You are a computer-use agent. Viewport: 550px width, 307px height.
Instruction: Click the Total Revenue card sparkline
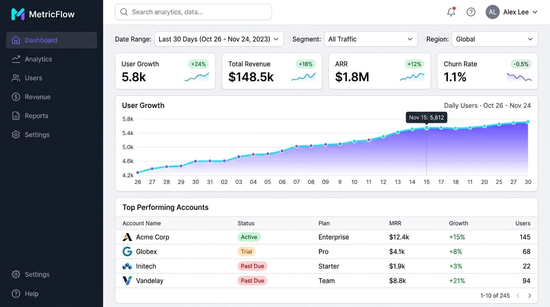tap(303, 77)
